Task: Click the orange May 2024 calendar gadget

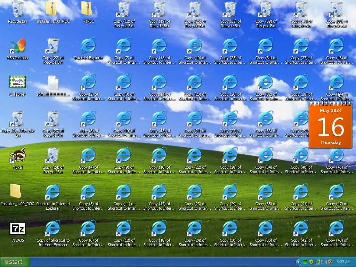Action: click(331, 125)
